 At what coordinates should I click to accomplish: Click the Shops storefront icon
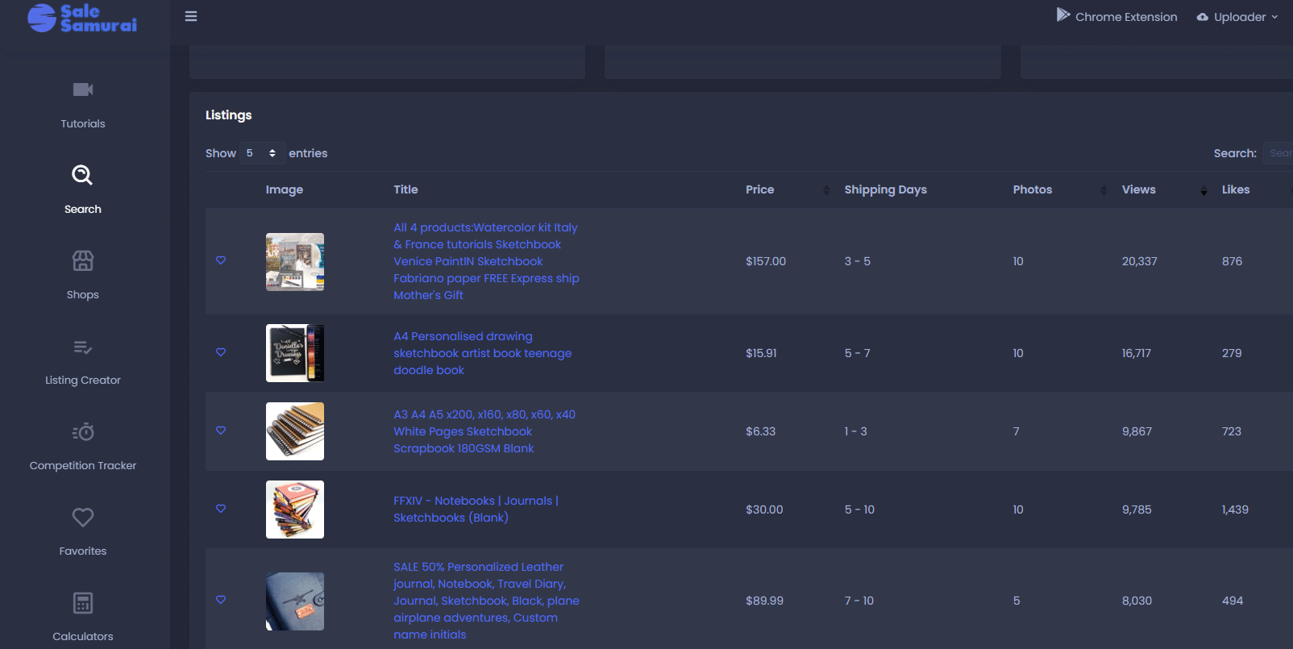pos(83,260)
